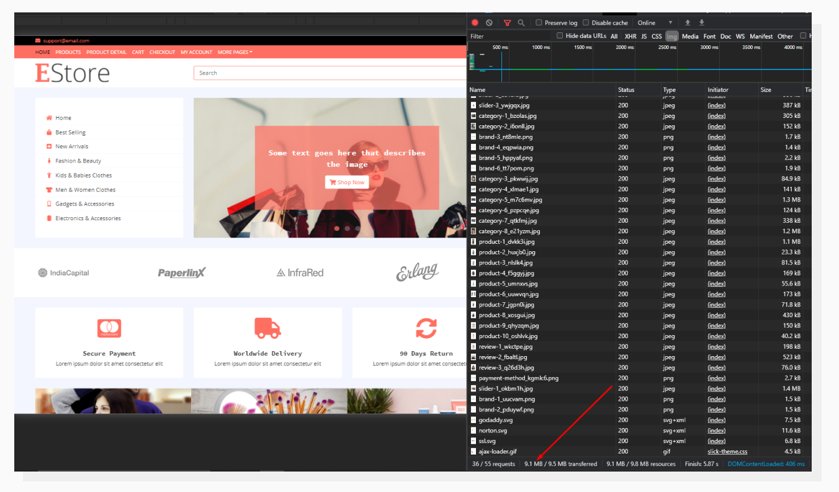Clear the network requests list
This screenshot has height=492, width=839.
(490, 22)
